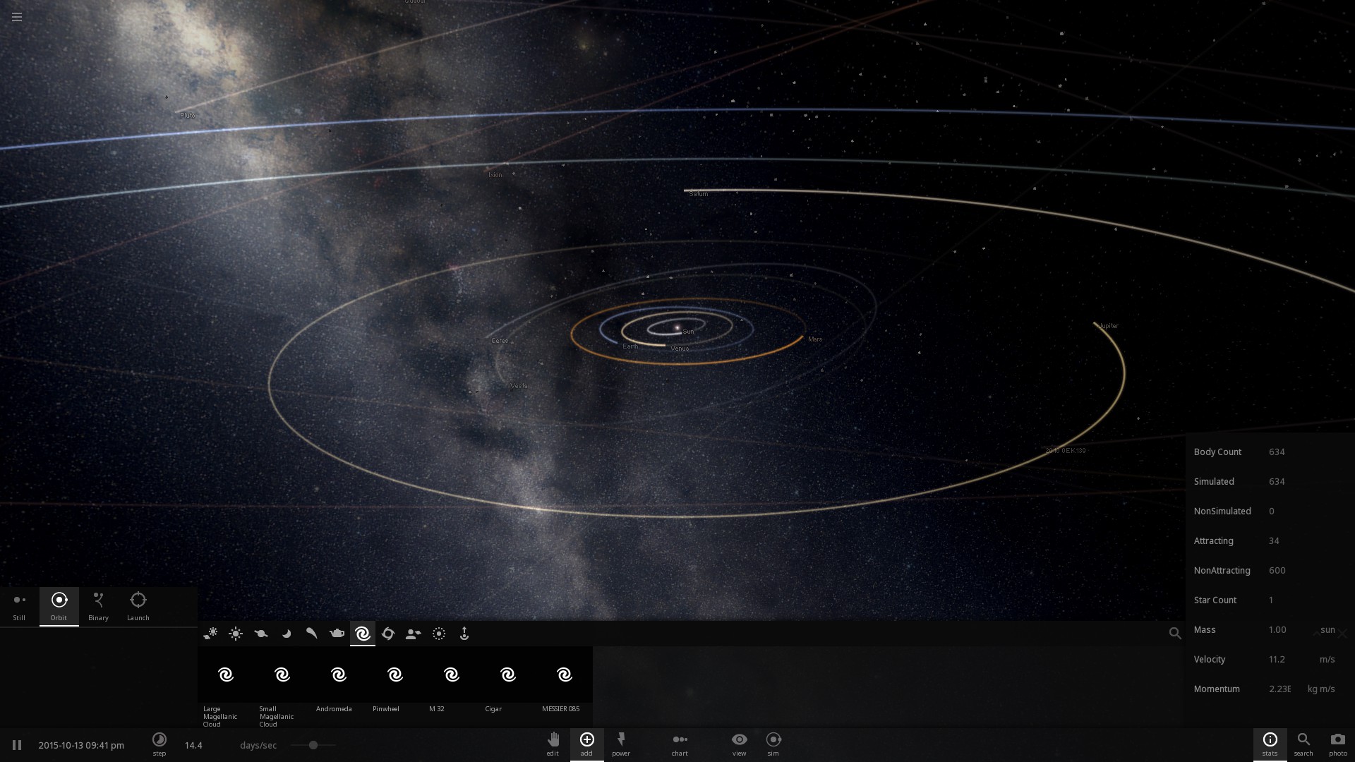Open the person-and-planet category icon

click(414, 634)
